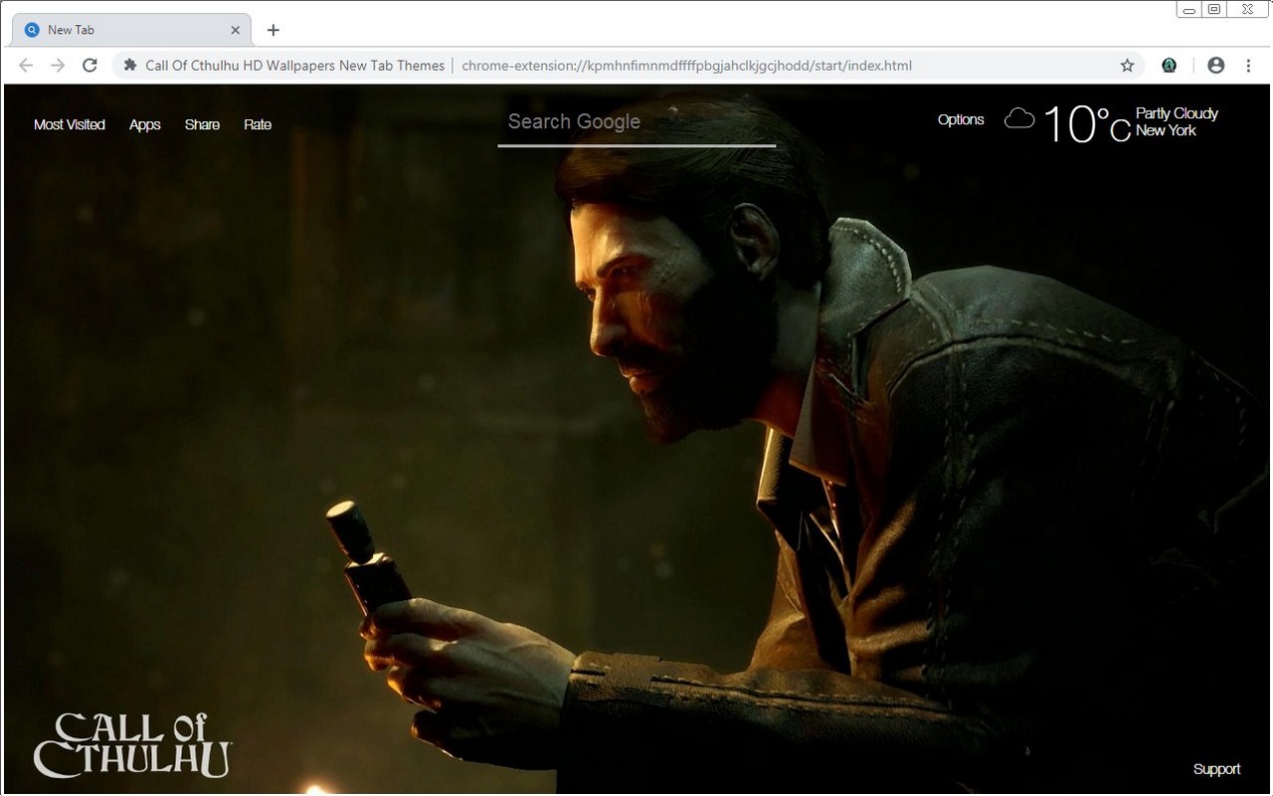Image resolution: width=1273 pixels, height=796 pixels.
Task: Click the extension puzzle icon in the address bar
Action: (129, 66)
